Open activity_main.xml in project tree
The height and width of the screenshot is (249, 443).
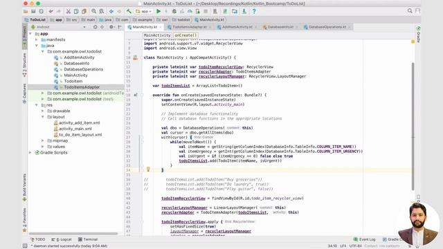coord(75,129)
